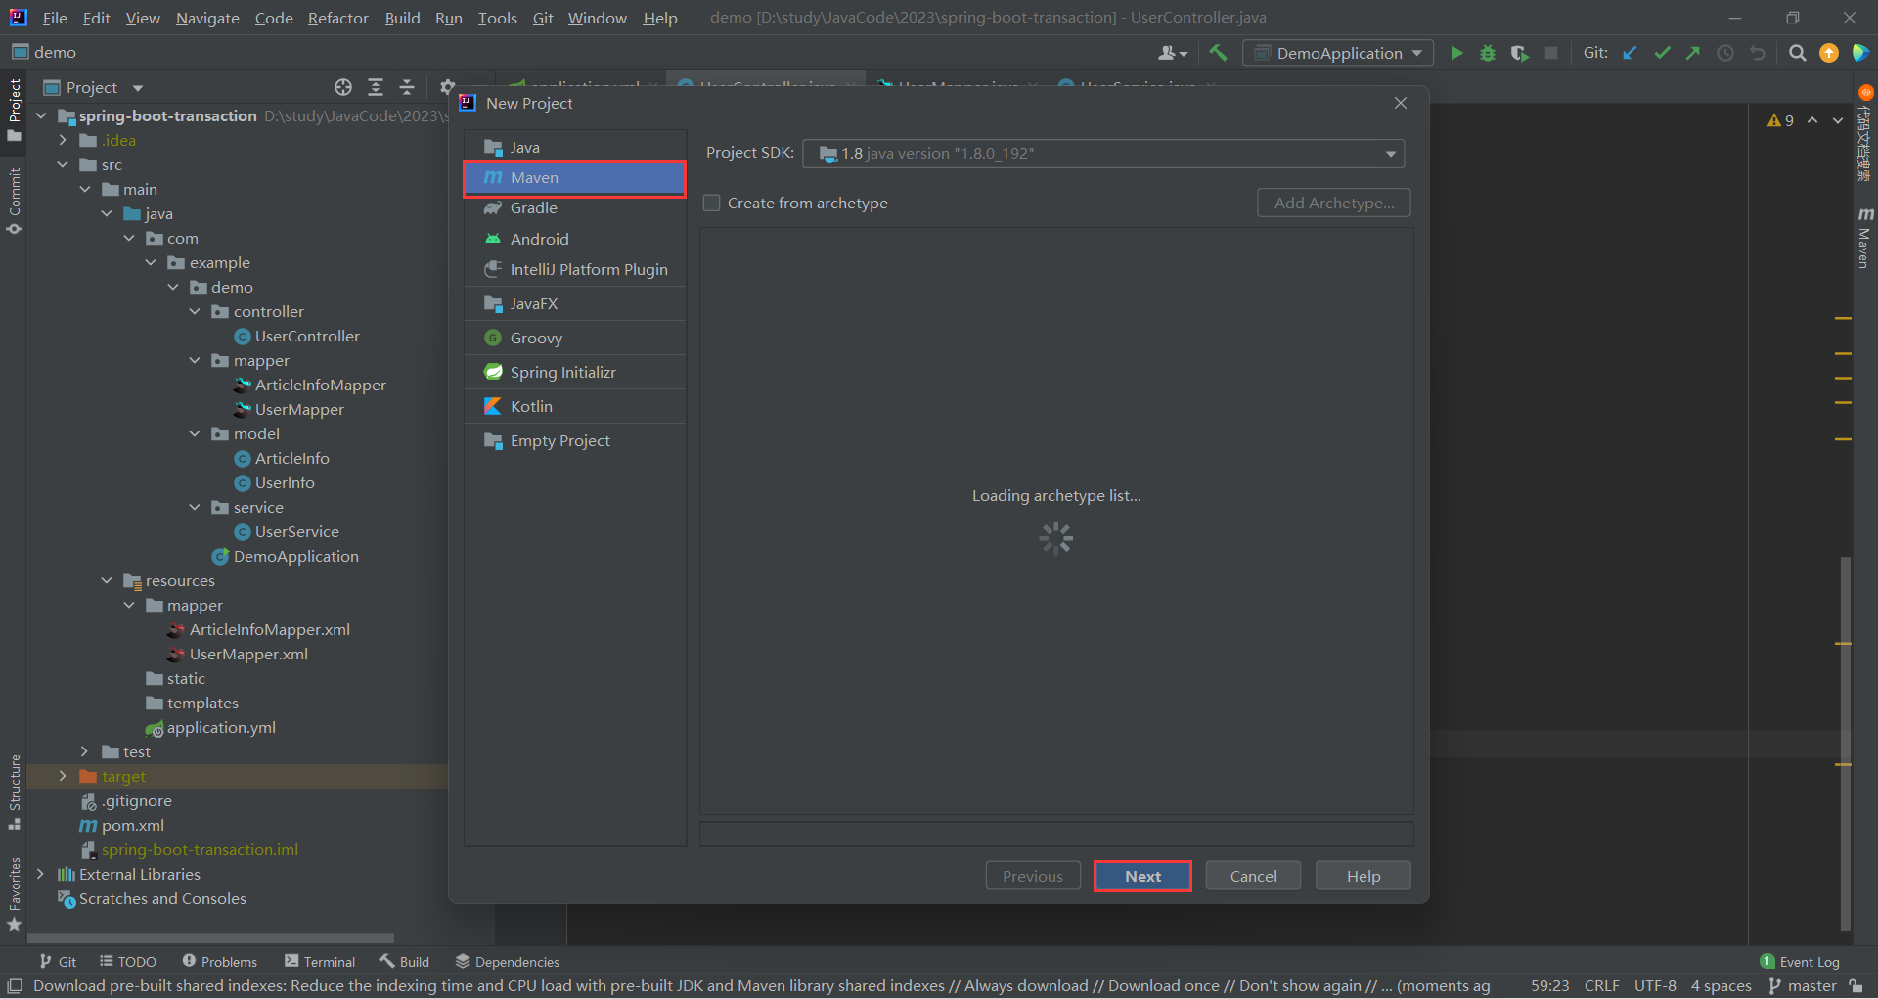This screenshot has height=999, width=1878.
Task: Open the Git menu
Action: pyautogui.click(x=543, y=18)
